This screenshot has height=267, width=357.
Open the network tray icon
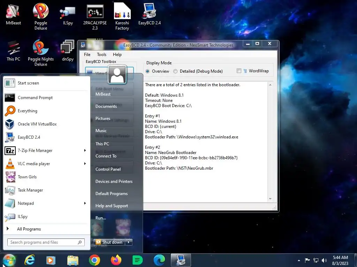click(316, 260)
